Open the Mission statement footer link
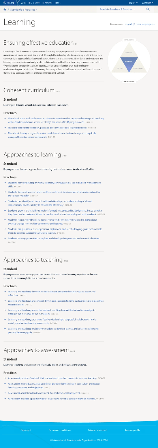Viewport: 158px width, 448px height. [x=98, y=430]
